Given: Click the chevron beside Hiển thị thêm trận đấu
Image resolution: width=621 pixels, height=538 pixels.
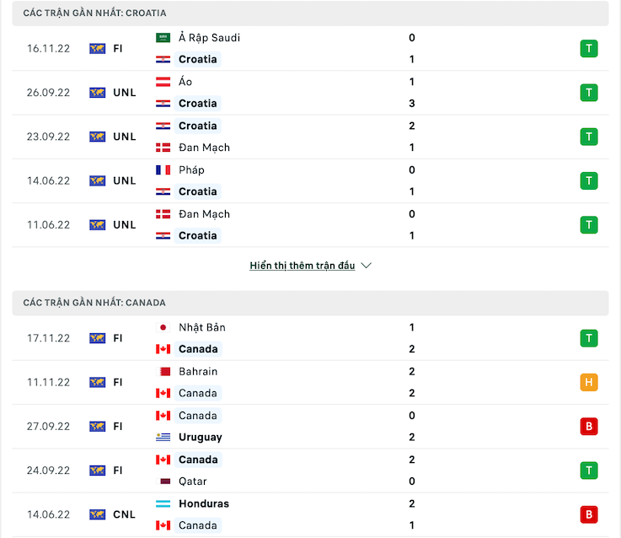Looking at the screenshot, I should pos(366,266).
